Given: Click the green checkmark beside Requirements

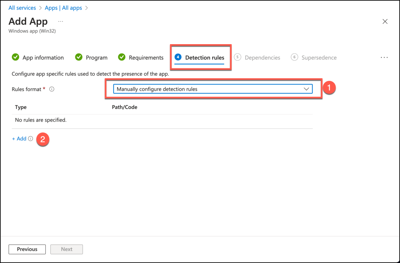Looking at the screenshot, I should click(122, 57).
